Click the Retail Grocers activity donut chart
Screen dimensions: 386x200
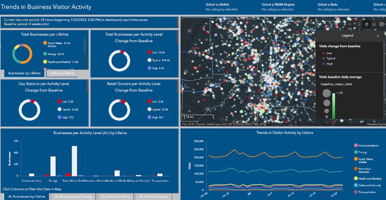point(119,109)
